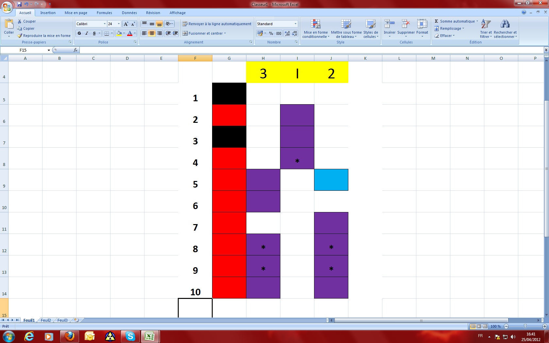Open the Calibri font name dropdown
549x343 pixels.
[x=105, y=24]
